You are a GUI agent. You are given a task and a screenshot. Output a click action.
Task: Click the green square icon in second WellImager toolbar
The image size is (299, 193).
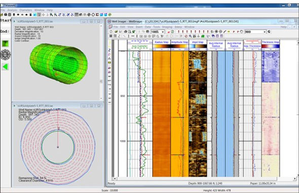203,36
